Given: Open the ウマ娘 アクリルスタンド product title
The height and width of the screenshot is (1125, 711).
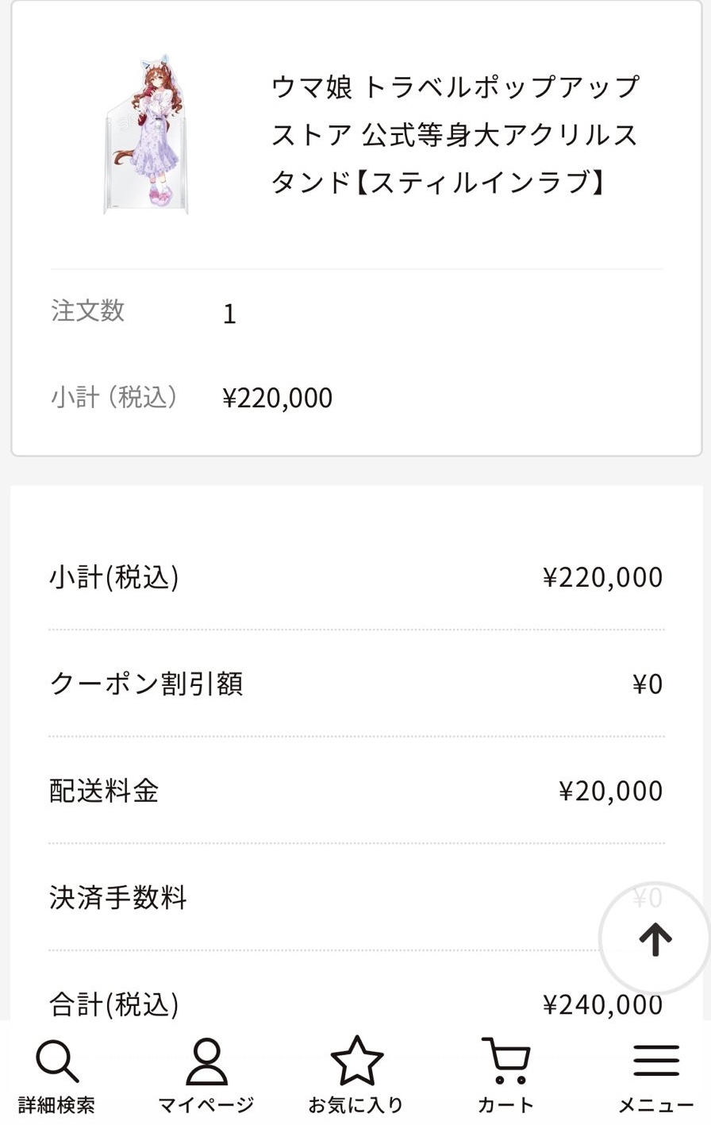Looking at the screenshot, I should (455, 134).
